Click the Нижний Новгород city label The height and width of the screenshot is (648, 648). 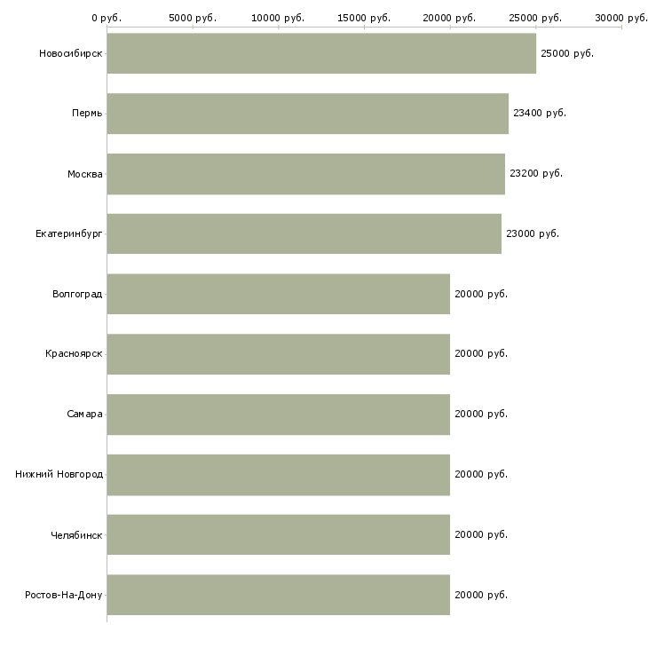[59, 474]
